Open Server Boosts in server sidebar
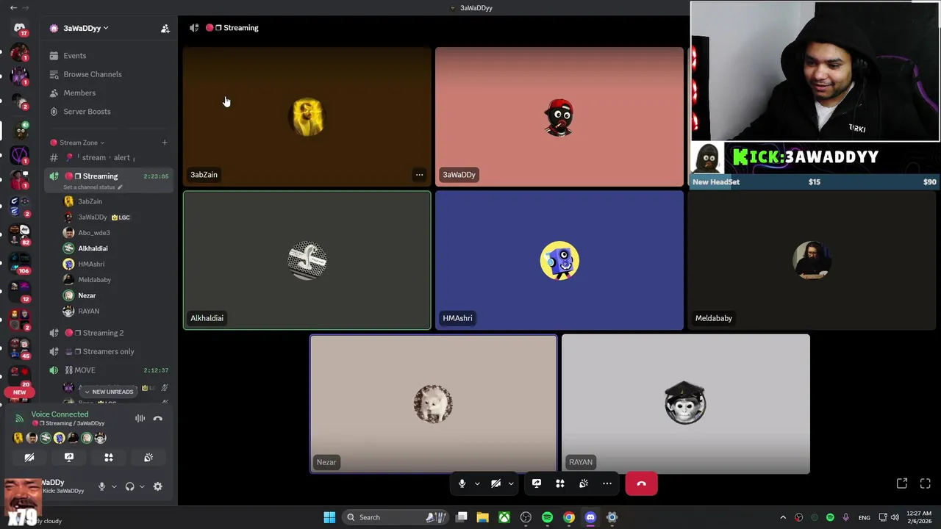The height and width of the screenshot is (529, 941). click(108, 112)
